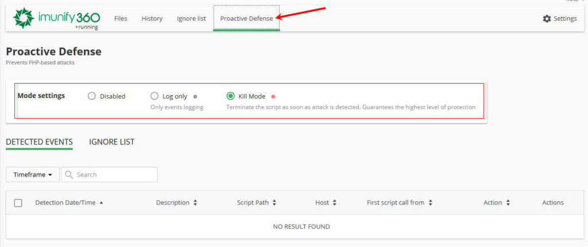Image resolution: width=588 pixels, height=247 pixels.
Task: Open the top Ignore list tab
Action: (191, 18)
